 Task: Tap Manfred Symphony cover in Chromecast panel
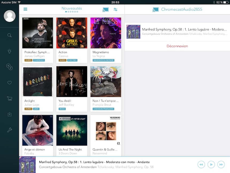133,32
